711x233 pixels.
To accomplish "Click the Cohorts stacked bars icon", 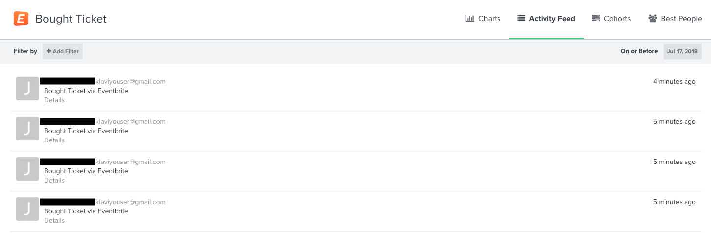I will point(596,19).
